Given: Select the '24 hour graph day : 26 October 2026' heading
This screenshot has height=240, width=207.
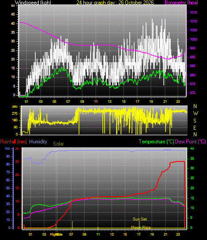Looking at the screenshot, I should point(115,3).
